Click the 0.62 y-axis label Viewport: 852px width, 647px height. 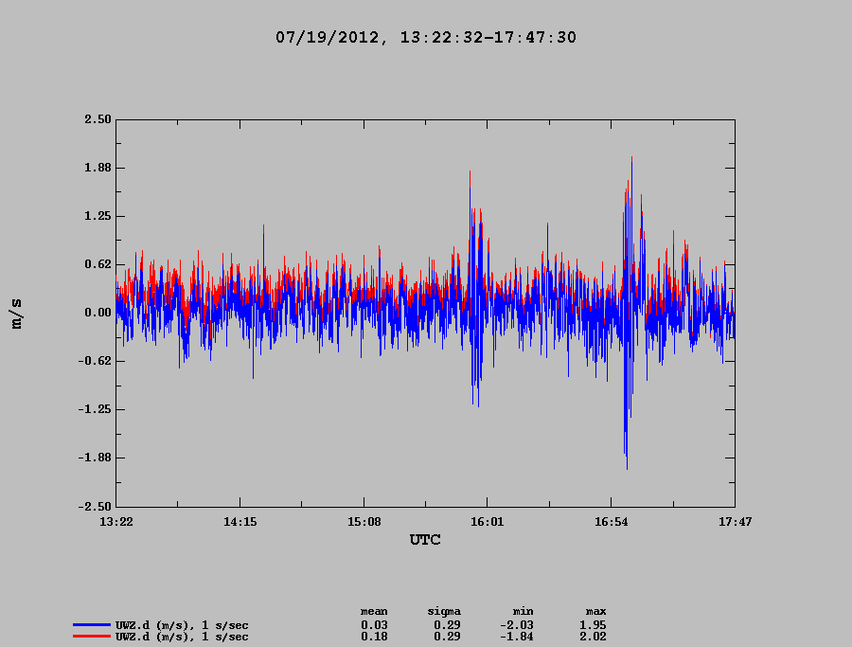click(x=98, y=264)
